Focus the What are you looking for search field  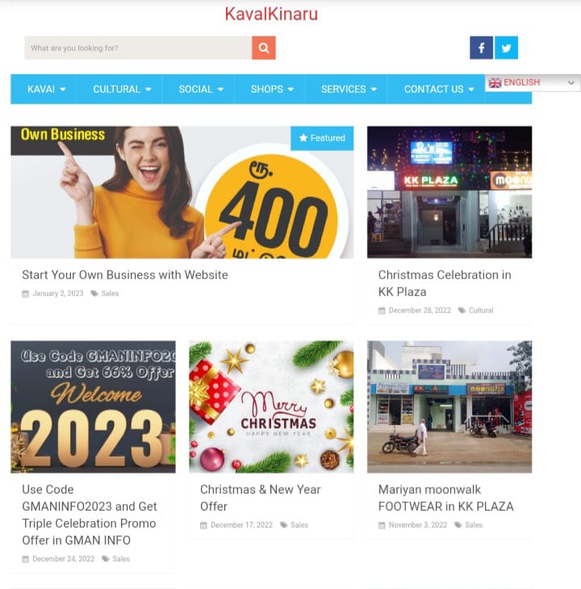[x=138, y=48]
